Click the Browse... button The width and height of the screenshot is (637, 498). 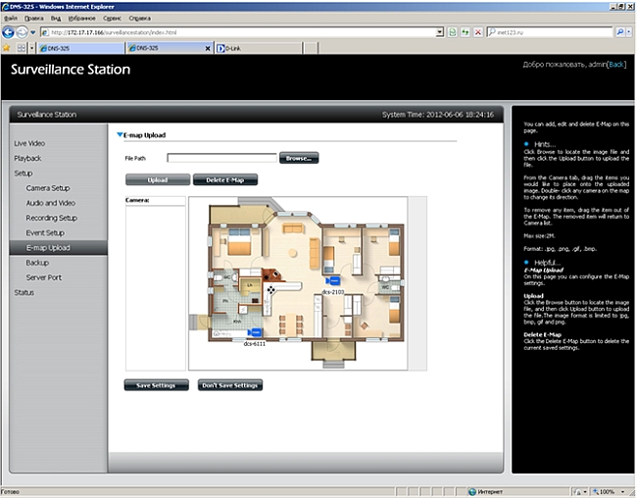click(x=298, y=157)
